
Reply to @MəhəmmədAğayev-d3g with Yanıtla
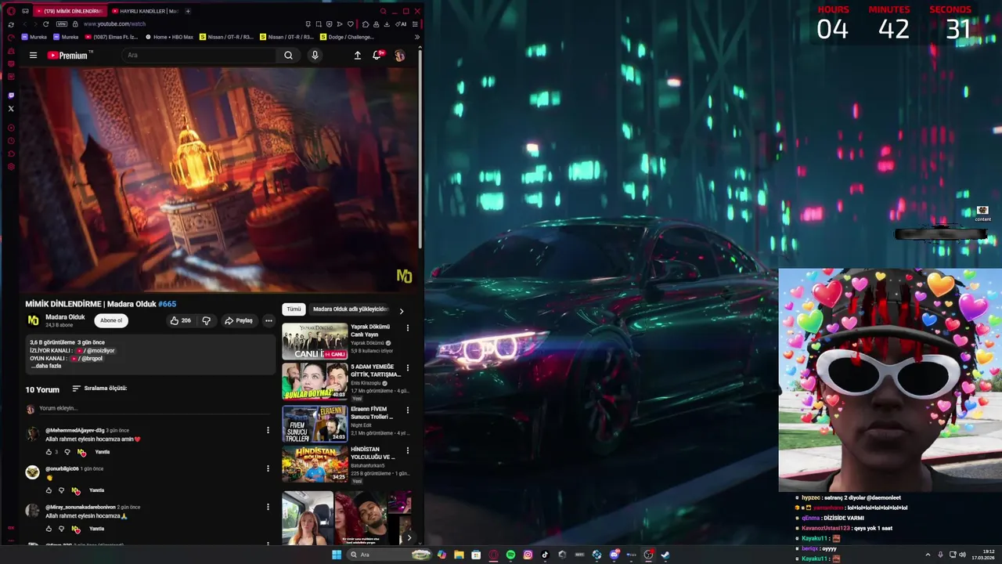tap(103, 452)
